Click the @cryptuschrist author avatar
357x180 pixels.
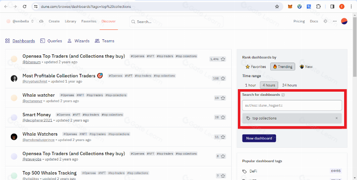click(14, 78)
